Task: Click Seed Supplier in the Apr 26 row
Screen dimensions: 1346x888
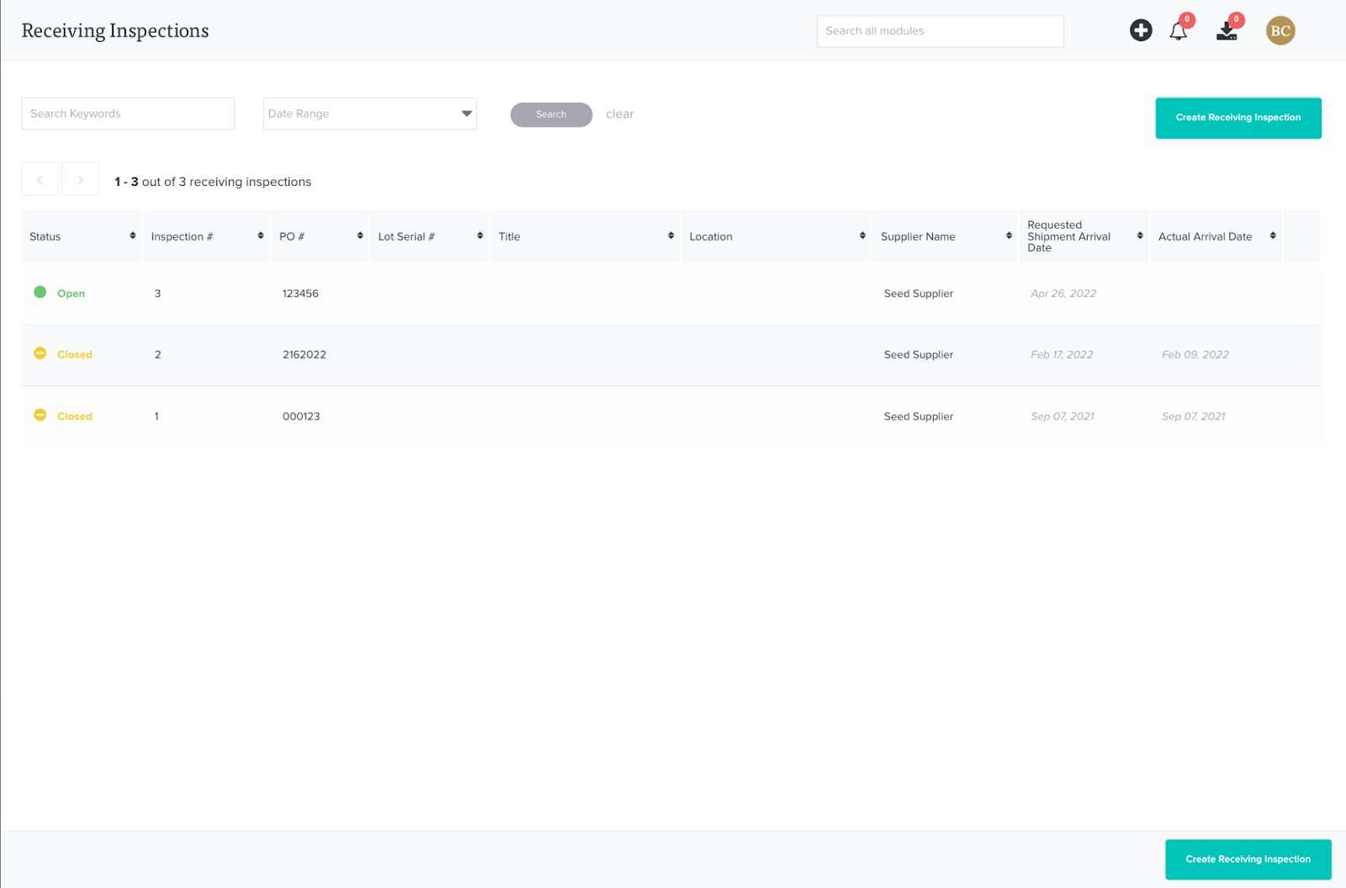Action: 919,293
